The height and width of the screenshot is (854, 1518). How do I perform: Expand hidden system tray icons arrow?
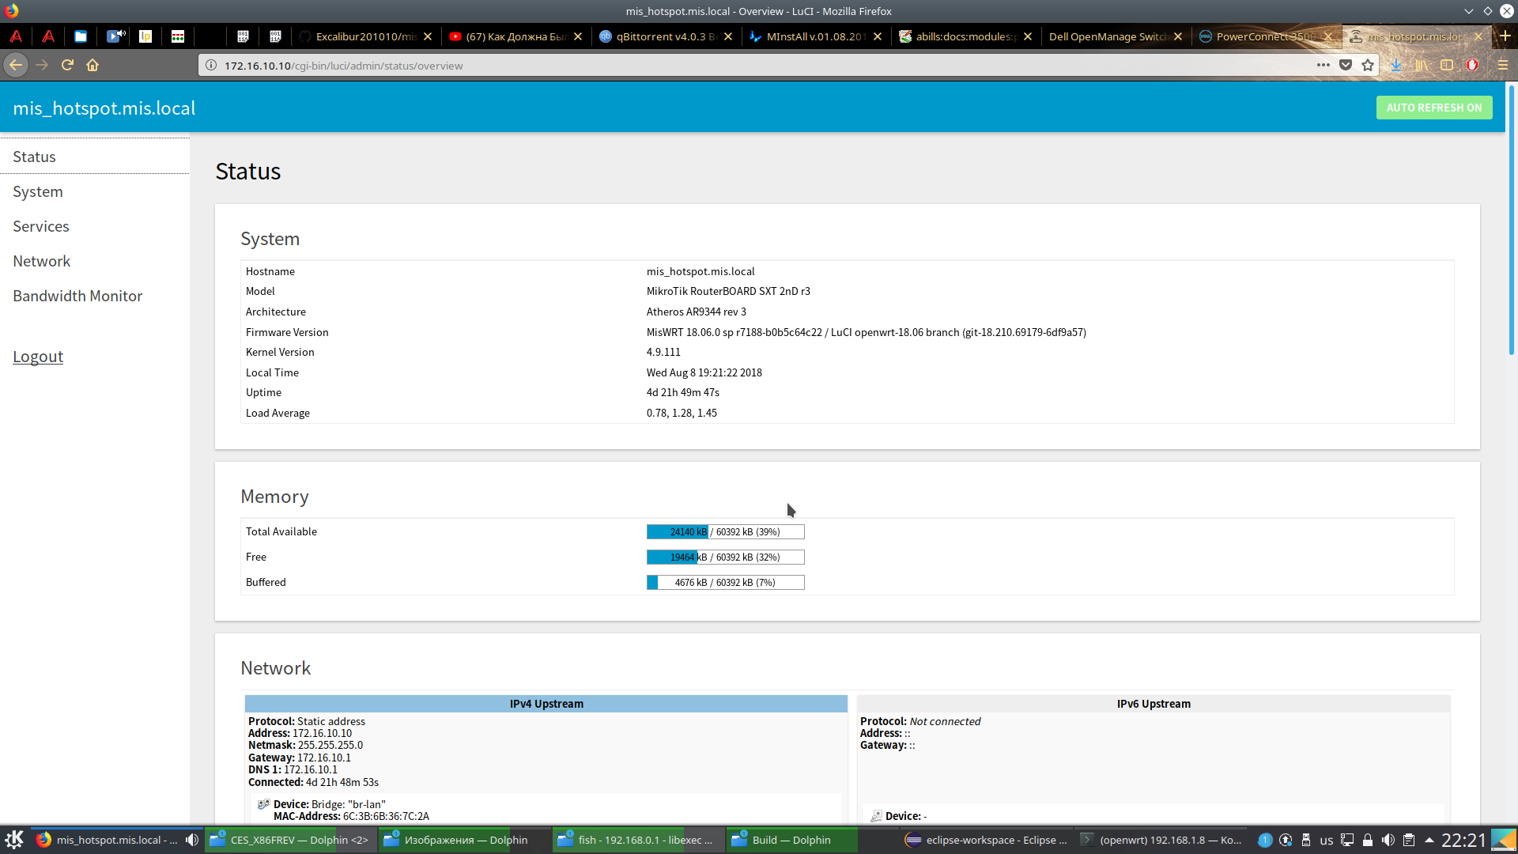click(1429, 840)
